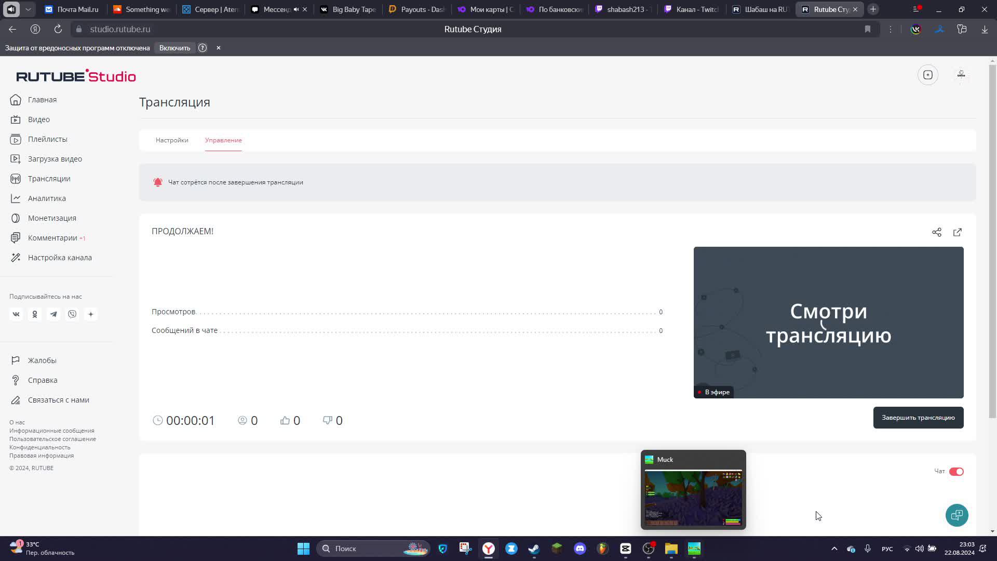This screenshot has width=997, height=561.
Task: Click the RUTUBE Studio logo
Action: pyautogui.click(x=76, y=76)
